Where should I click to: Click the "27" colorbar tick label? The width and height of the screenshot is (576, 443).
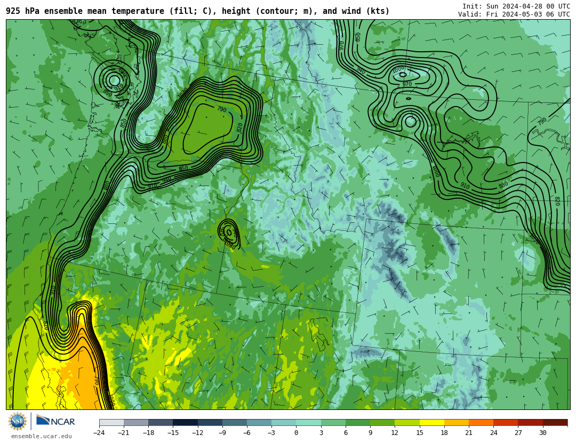(518, 433)
